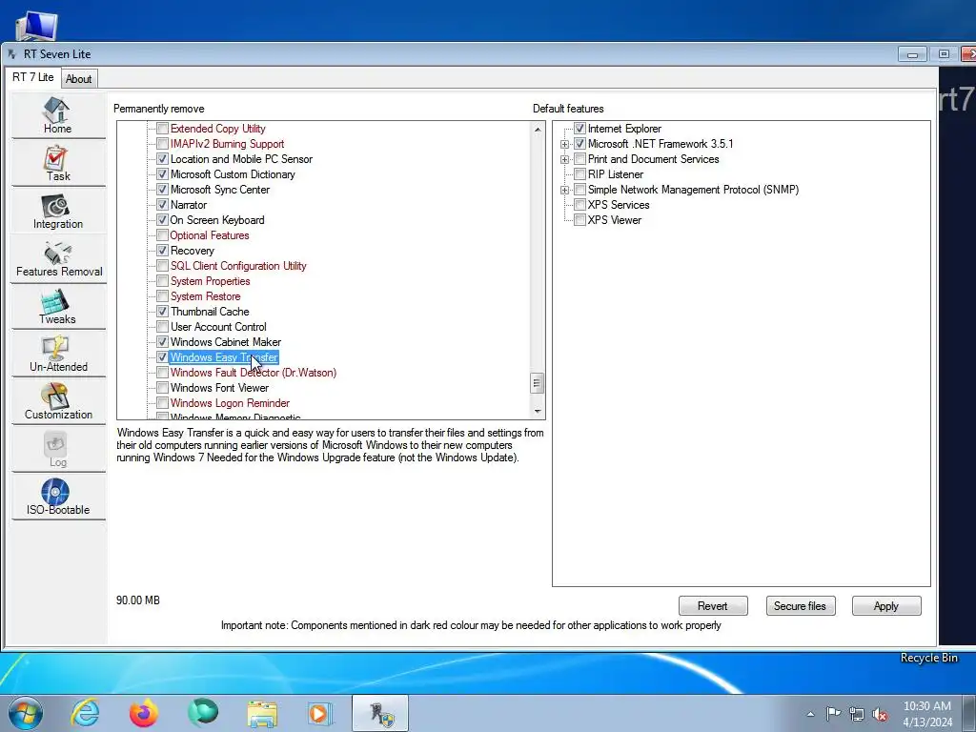Open the Computer desktop icon
This screenshot has height=732, width=976.
pyautogui.click(x=36, y=26)
